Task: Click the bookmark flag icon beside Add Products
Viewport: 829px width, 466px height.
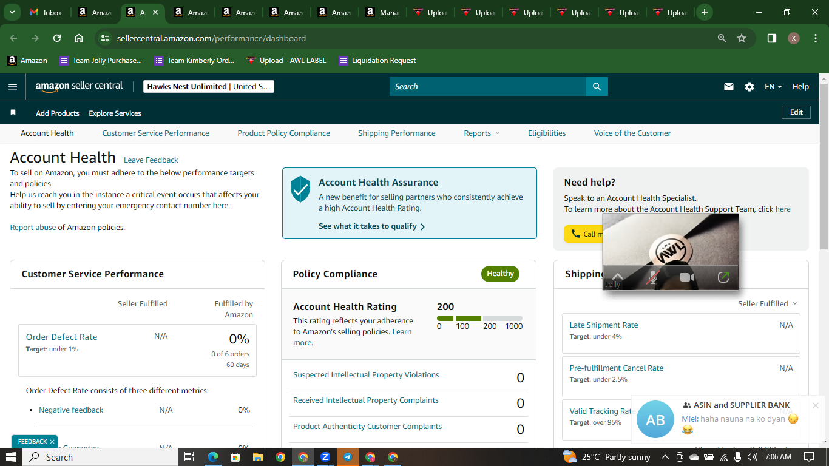Action: 13,113
